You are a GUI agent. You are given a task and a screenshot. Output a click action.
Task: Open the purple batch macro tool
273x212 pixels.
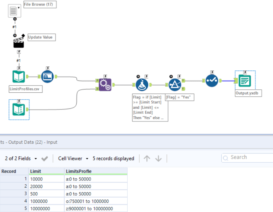pos(105,85)
